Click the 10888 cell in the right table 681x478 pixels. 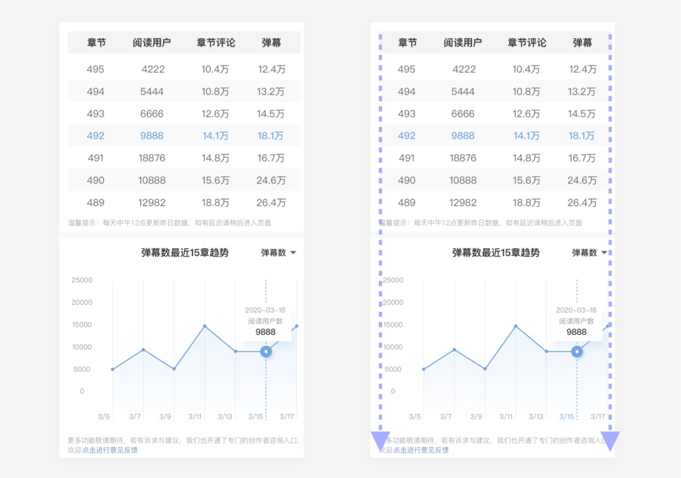click(x=463, y=181)
